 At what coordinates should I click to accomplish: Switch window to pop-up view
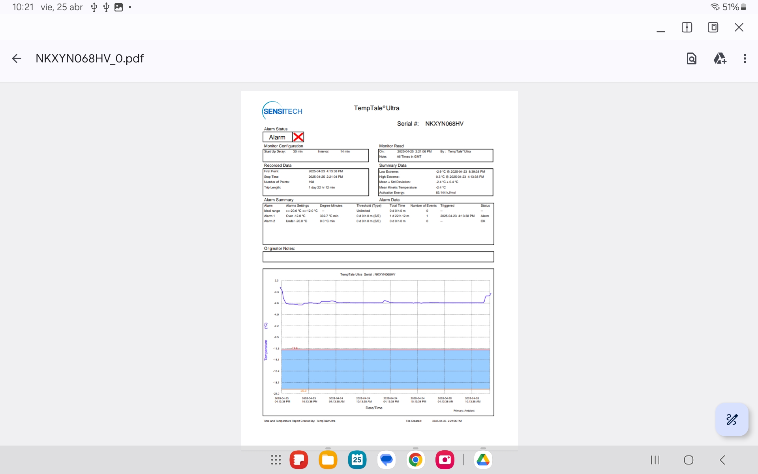[x=713, y=27]
